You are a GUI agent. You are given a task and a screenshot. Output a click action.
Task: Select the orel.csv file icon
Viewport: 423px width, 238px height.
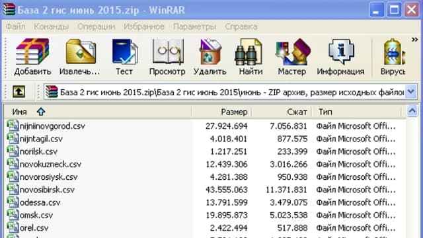(x=13, y=227)
